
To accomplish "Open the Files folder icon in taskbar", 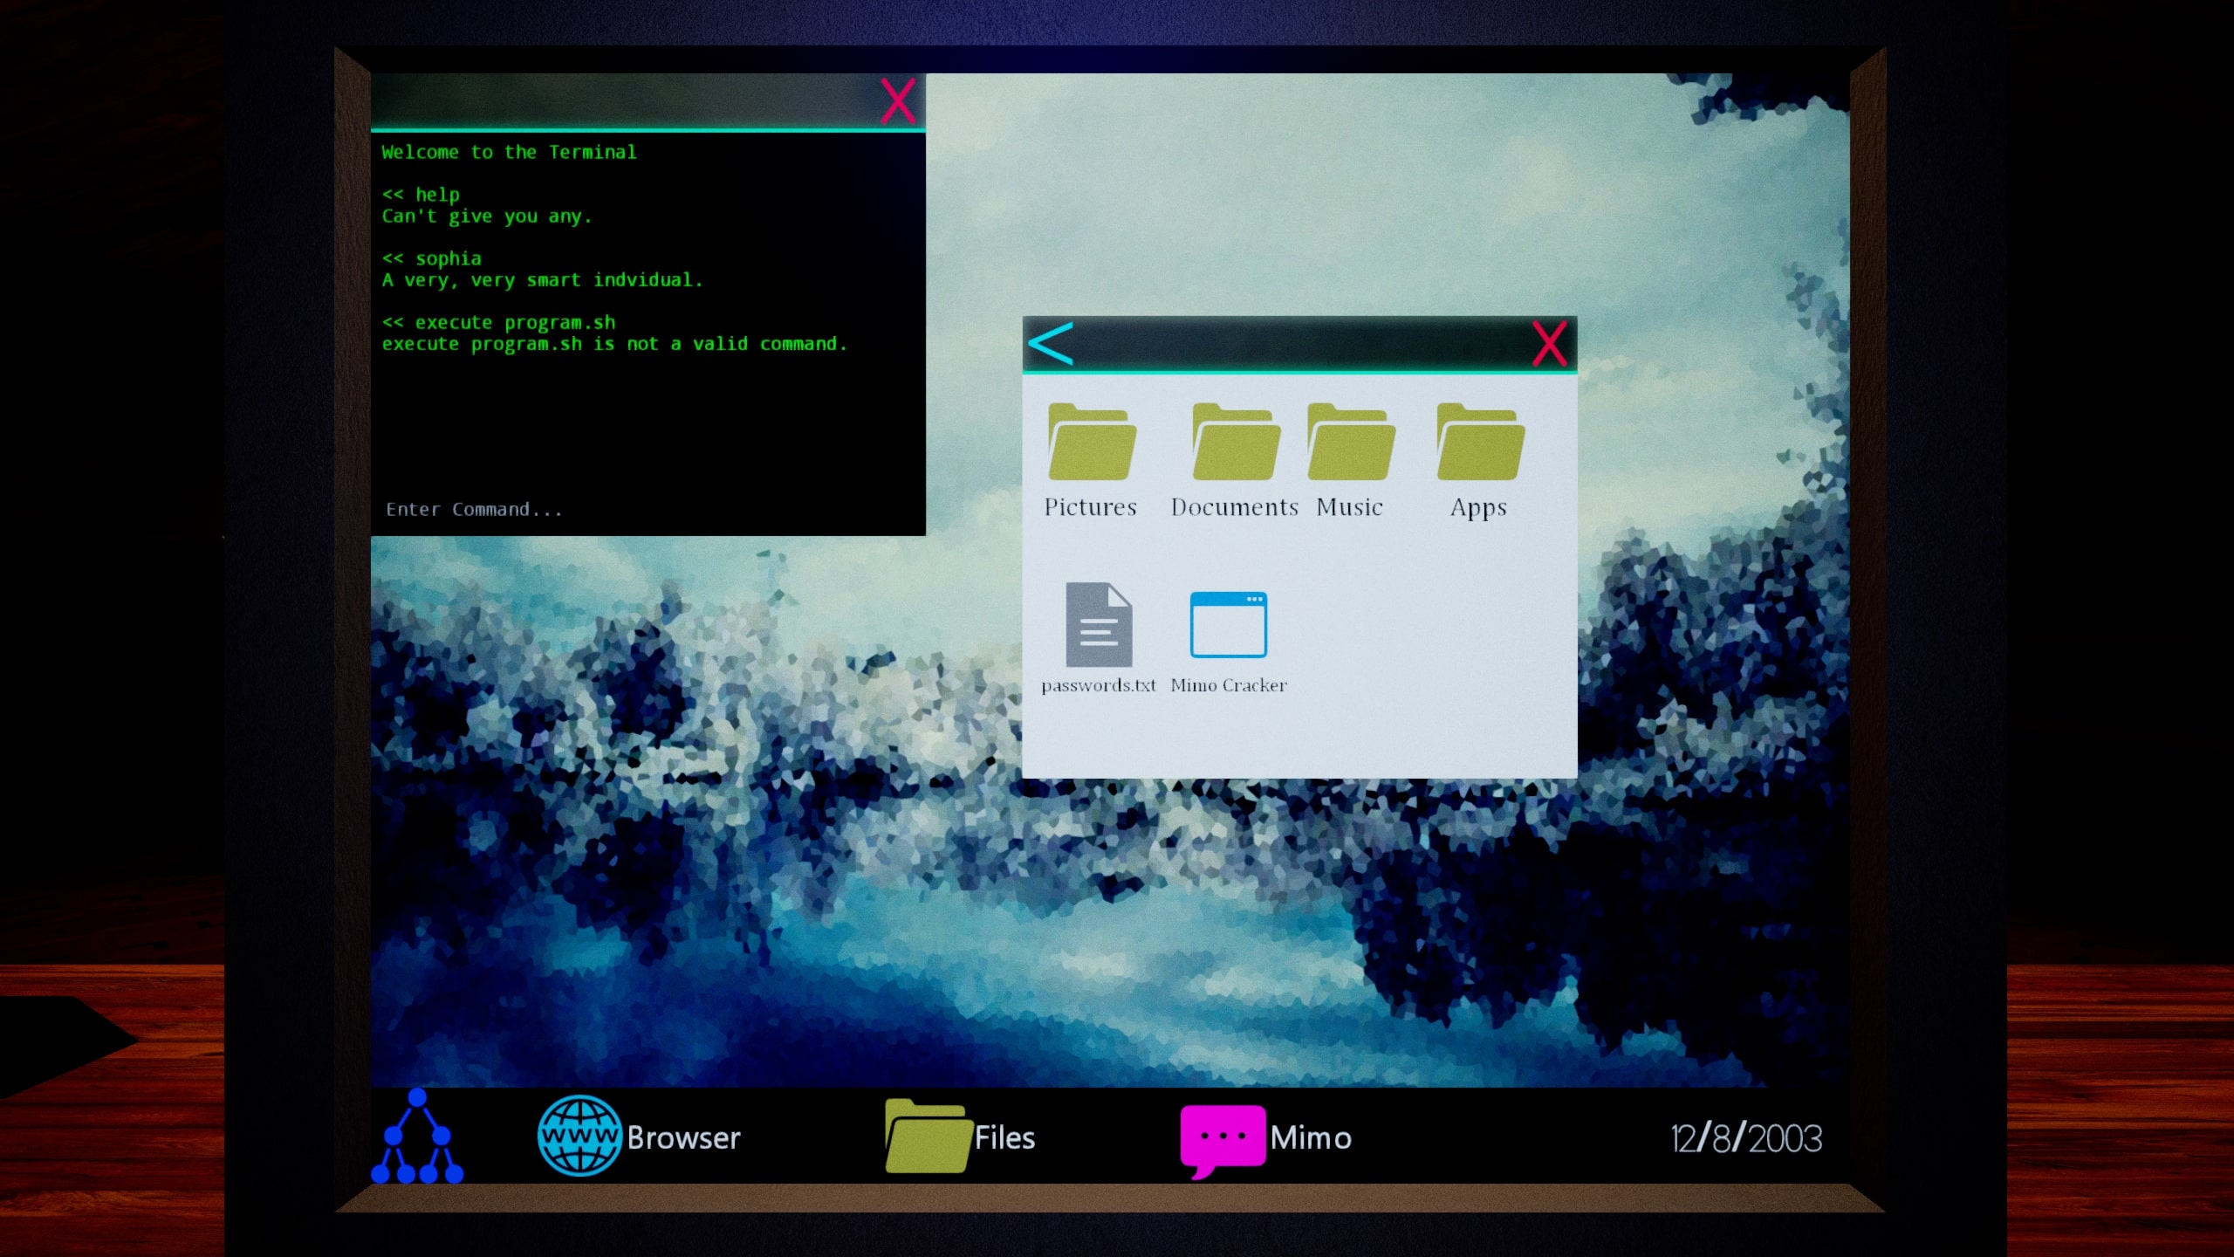I will coord(928,1136).
